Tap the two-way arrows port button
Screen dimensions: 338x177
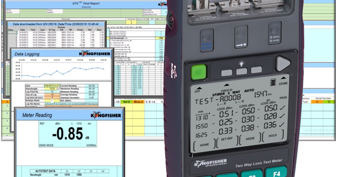tap(275, 33)
